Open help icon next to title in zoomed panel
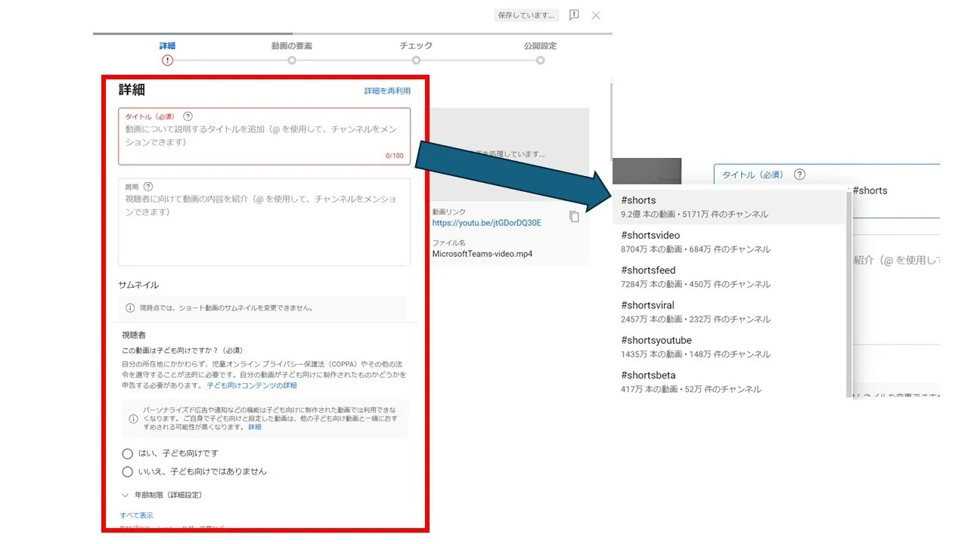 tap(799, 175)
